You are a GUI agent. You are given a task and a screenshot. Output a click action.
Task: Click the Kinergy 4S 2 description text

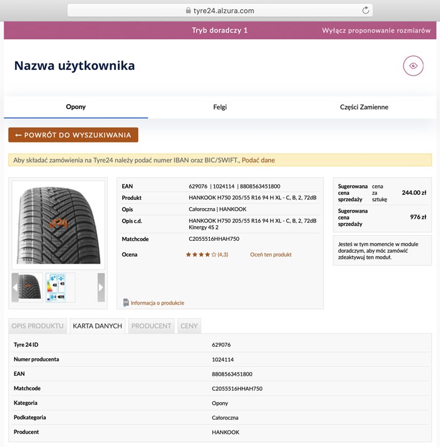(x=204, y=228)
